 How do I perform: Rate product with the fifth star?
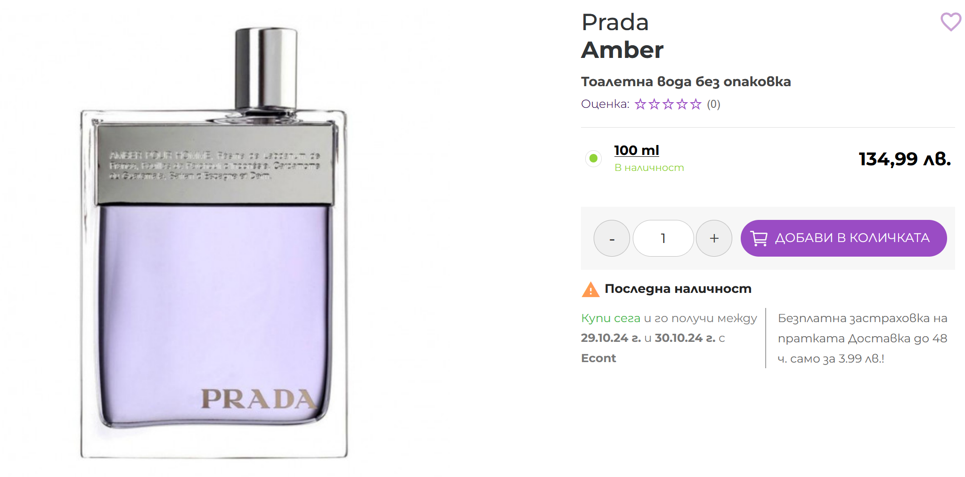click(x=696, y=104)
